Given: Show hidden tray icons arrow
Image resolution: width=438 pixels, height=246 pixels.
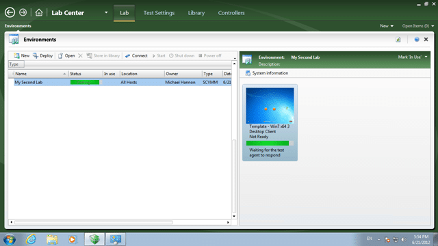Looking at the screenshot, I should click(x=379, y=240).
